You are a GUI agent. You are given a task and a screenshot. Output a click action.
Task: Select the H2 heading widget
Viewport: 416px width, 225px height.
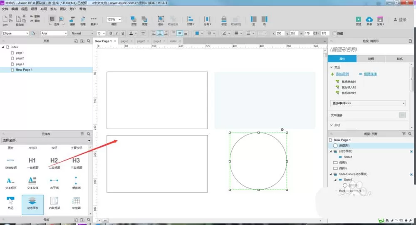pyautogui.click(x=54, y=160)
